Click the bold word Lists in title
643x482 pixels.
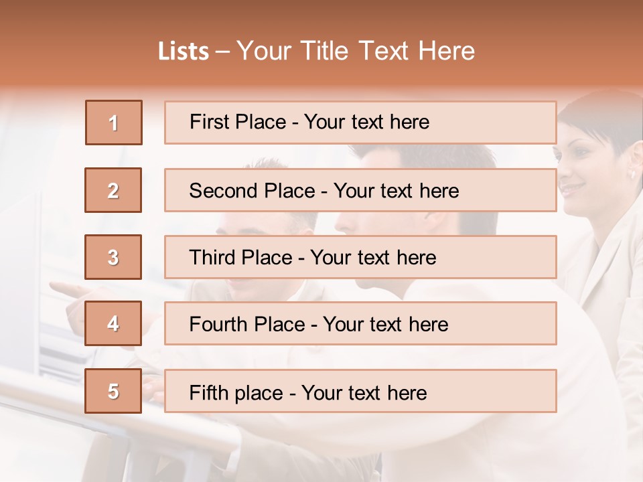[x=184, y=52]
